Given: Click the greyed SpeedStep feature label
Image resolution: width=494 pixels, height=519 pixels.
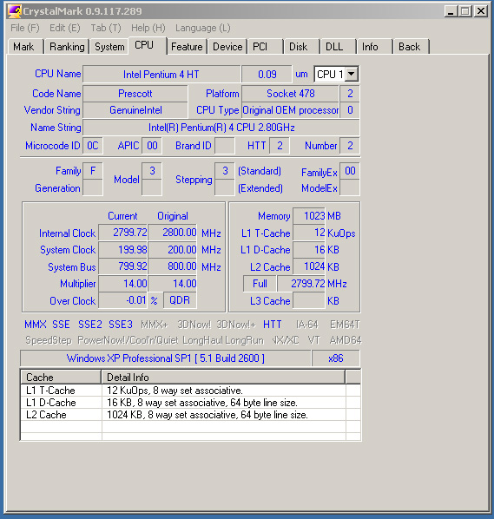Looking at the screenshot, I should [x=49, y=340].
